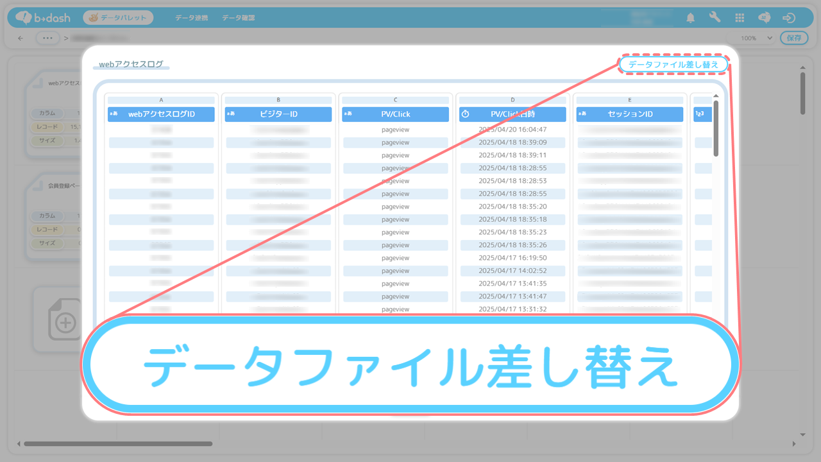Image resolution: width=821 pixels, height=462 pixels.
Task: Open the 100% zoom dropdown
Action: point(757,38)
